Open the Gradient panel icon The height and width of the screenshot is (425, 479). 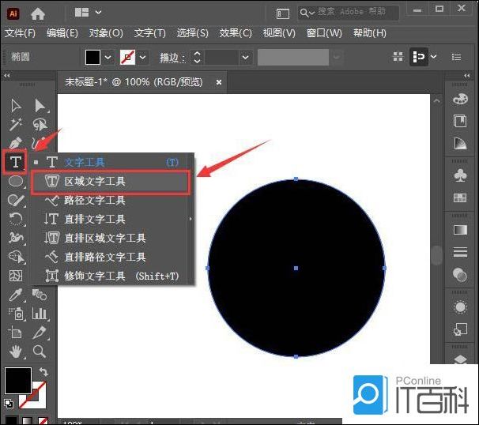pos(460,230)
